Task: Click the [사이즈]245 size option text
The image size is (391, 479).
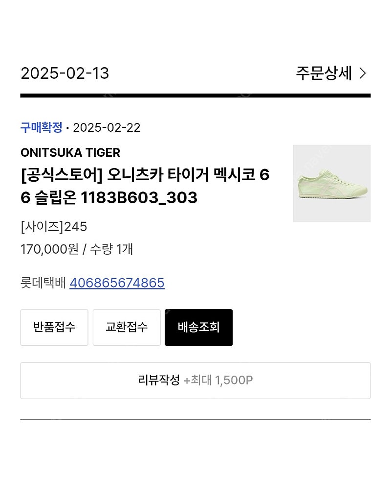Action: click(54, 227)
